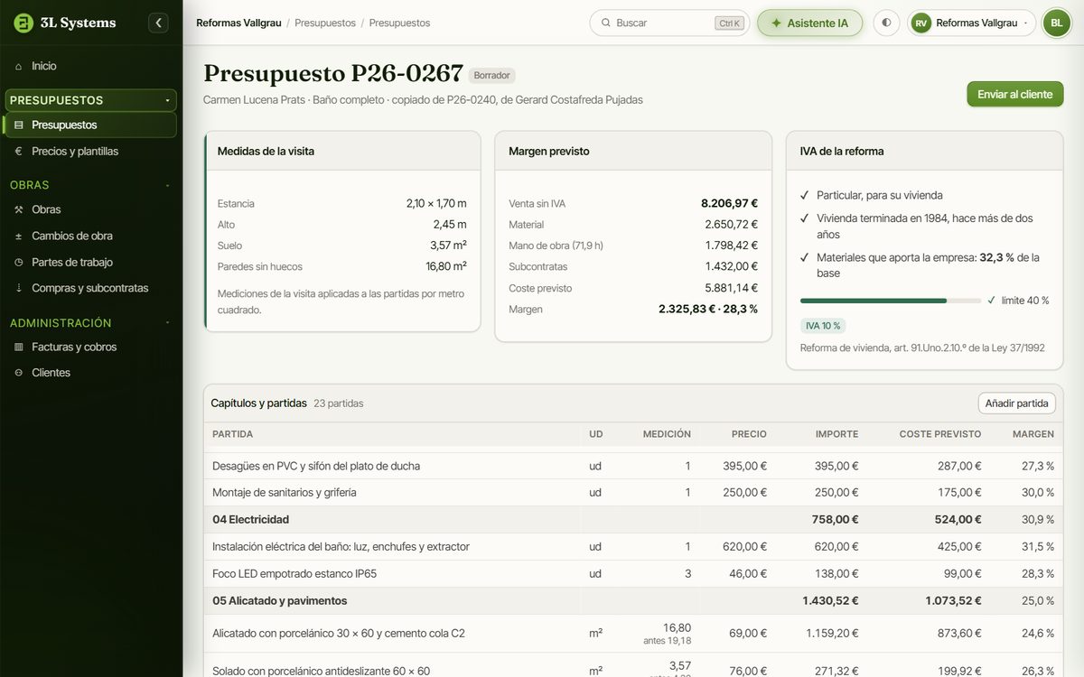The width and height of the screenshot is (1084, 677).
Task: Click Añadir partida button
Action: point(1016,403)
